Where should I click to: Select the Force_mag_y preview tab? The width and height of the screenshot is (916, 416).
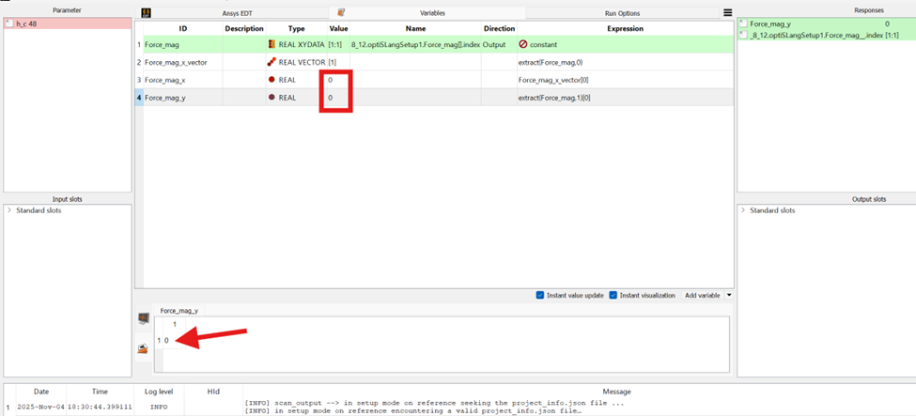(179, 312)
